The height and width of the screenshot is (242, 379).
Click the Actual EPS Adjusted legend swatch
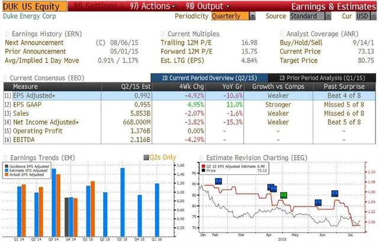pyautogui.click(x=7, y=175)
